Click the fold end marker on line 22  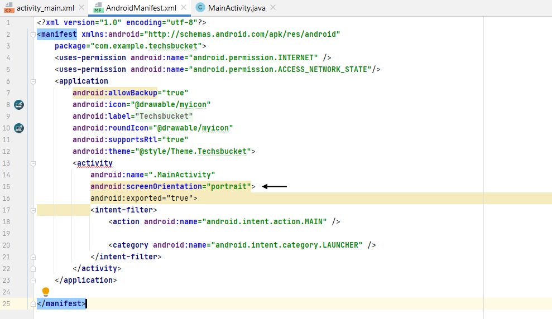(33, 268)
